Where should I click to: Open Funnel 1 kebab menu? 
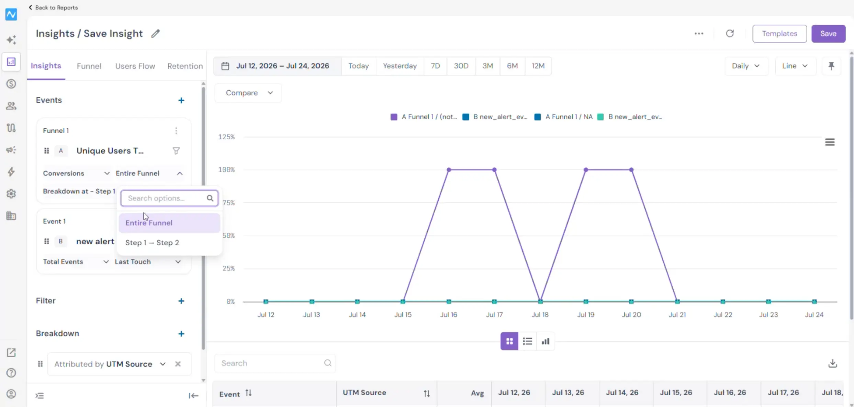tap(176, 131)
